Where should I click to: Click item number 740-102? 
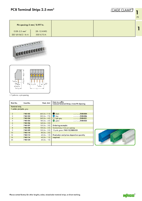click(27, 114)
